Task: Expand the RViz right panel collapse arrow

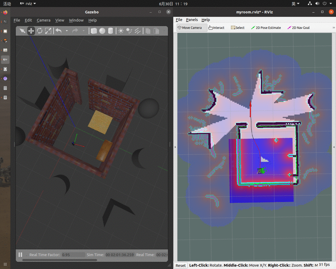Action: tap(334, 147)
